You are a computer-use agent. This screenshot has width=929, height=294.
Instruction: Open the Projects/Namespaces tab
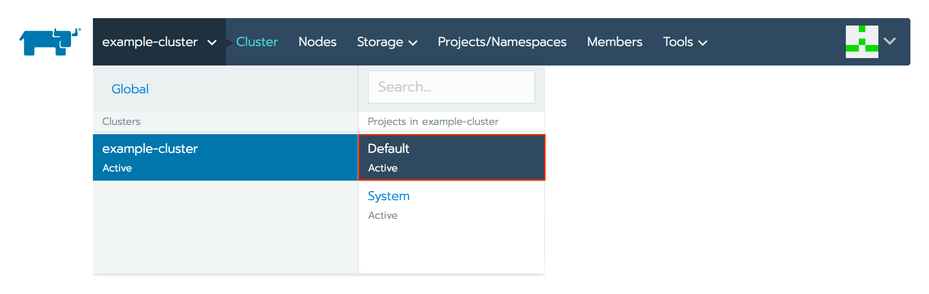[502, 42]
